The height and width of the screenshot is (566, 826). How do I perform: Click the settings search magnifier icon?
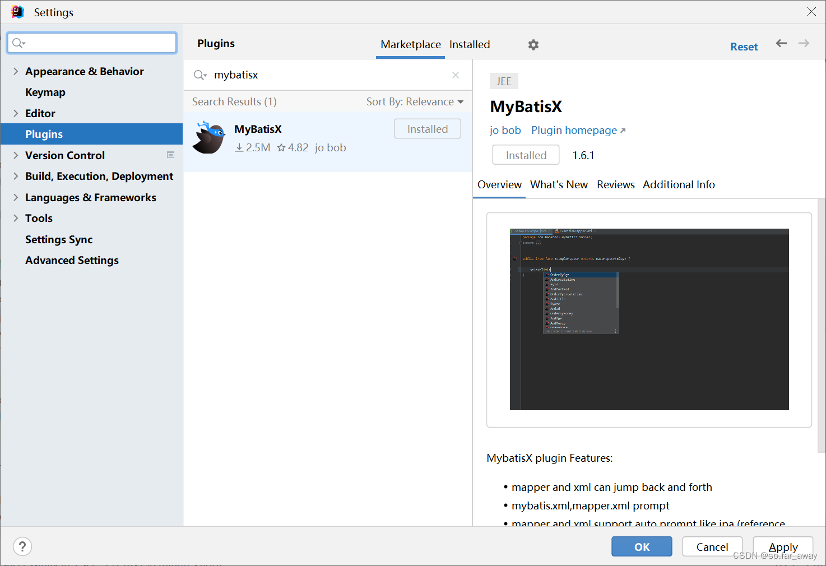[x=18, y=43]
